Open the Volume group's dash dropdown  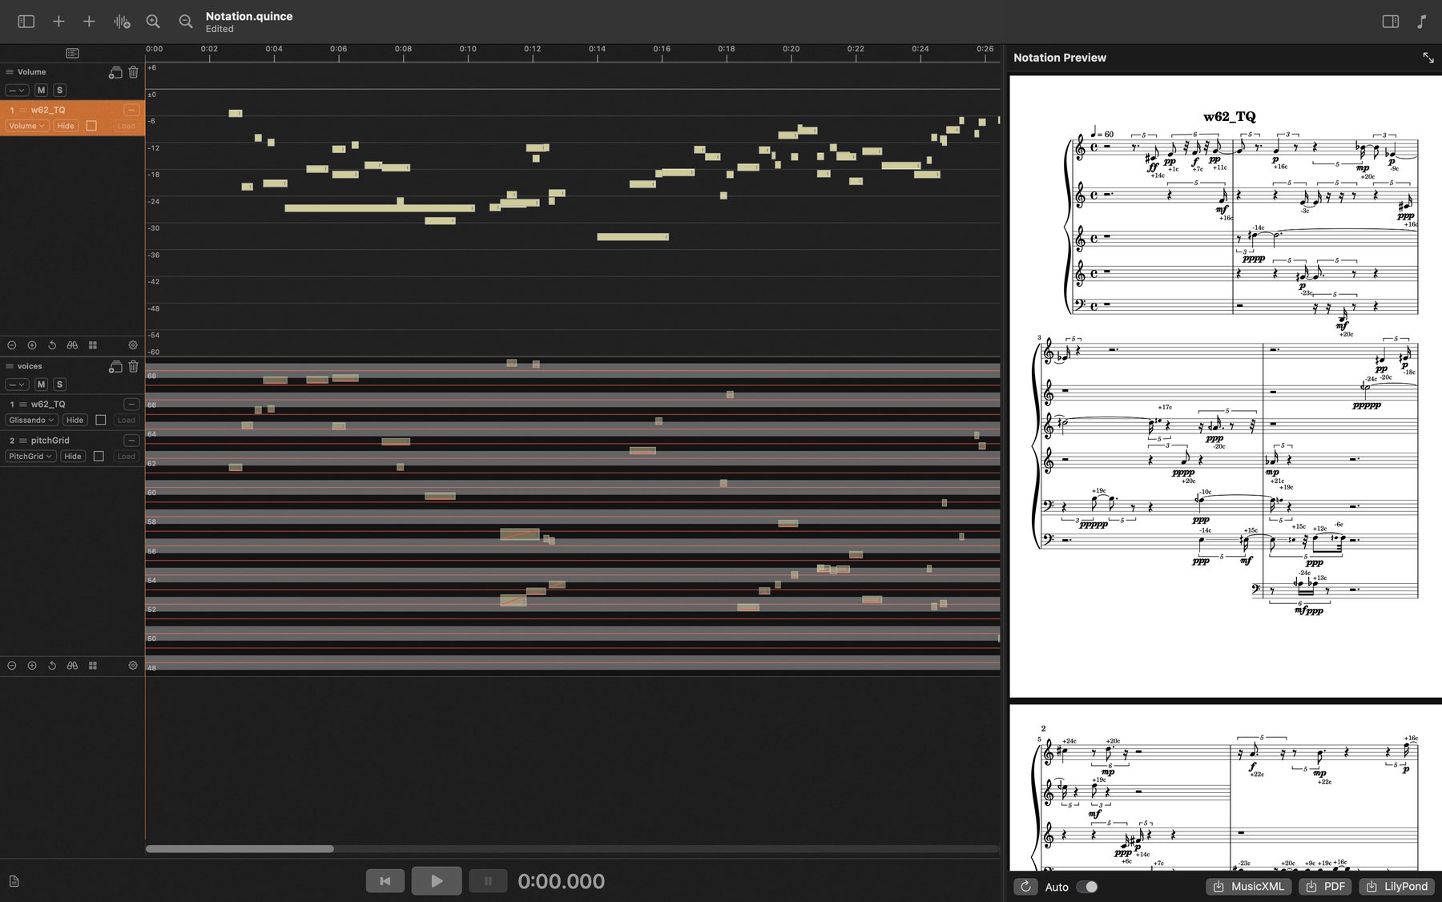pos(17,91)
